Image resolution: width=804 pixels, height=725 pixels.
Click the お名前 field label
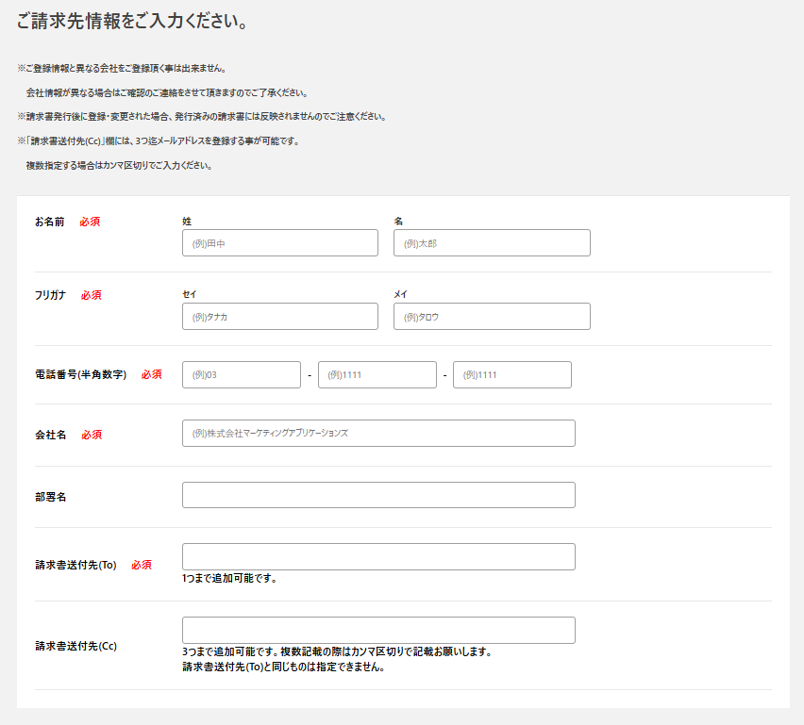50,222
